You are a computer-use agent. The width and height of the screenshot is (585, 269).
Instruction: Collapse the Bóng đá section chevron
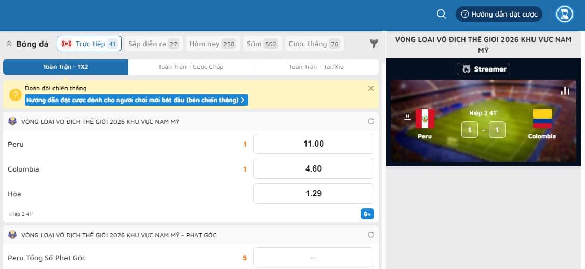(9, 44)
